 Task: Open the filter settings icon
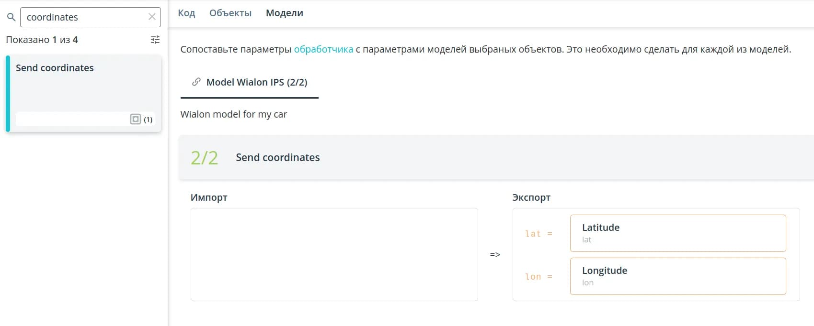pos(155,40)
